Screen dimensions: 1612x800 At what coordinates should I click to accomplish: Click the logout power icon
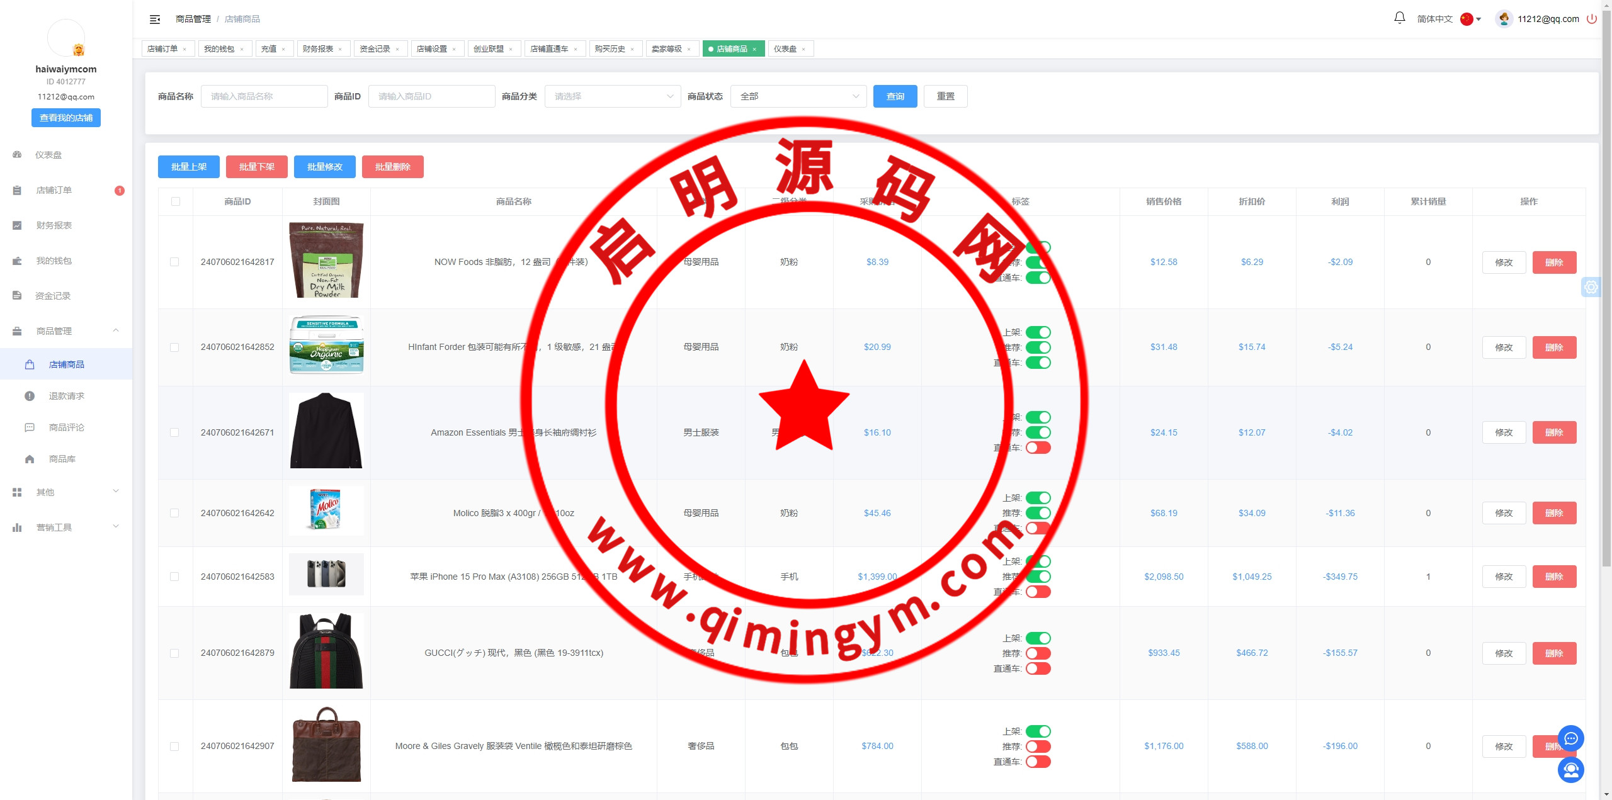[x=1591, y=19]
